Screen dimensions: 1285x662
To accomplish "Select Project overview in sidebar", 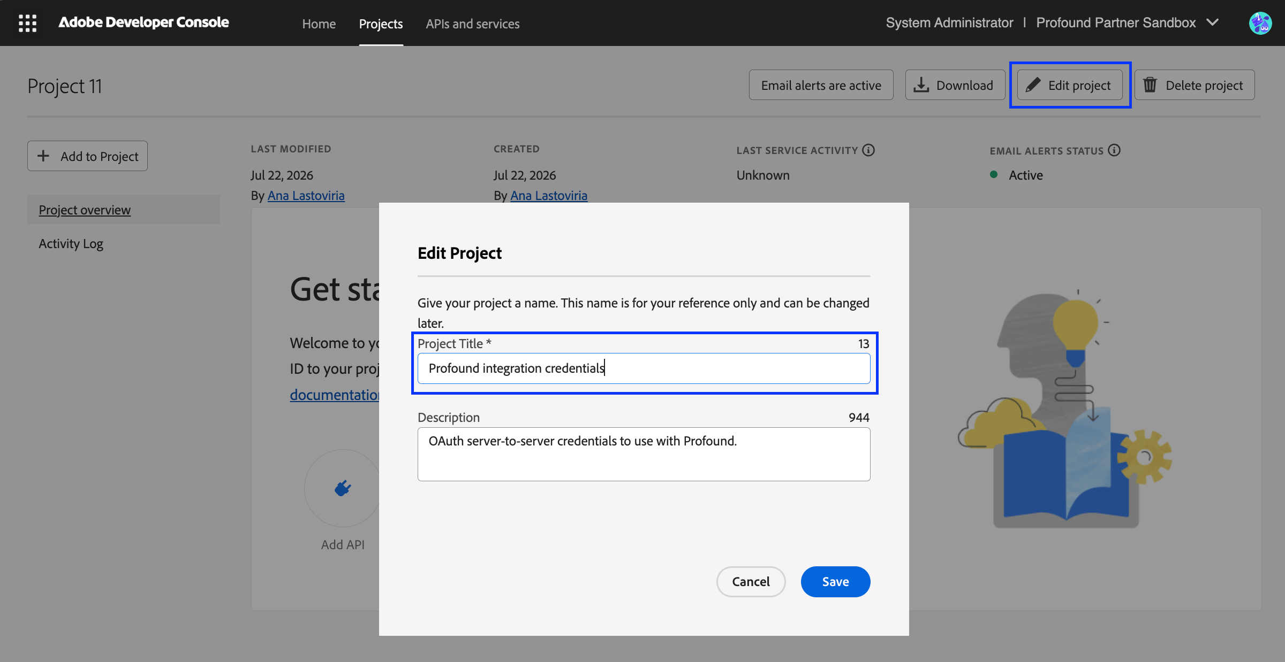I will click(x=123, y=210).
